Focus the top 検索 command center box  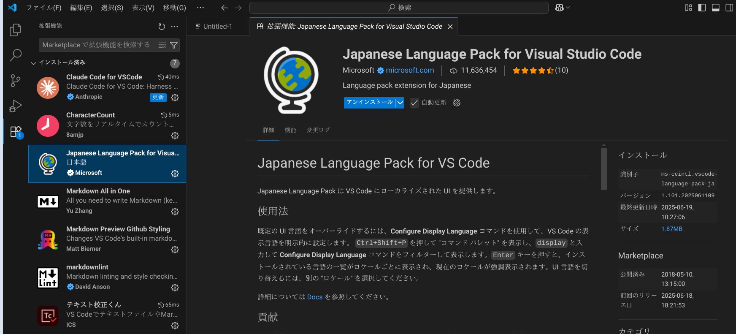[399, 8]
